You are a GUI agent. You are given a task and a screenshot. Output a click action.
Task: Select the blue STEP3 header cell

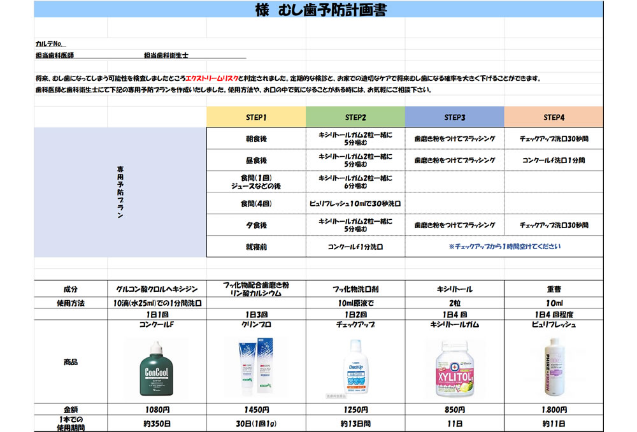coord(455,117)
